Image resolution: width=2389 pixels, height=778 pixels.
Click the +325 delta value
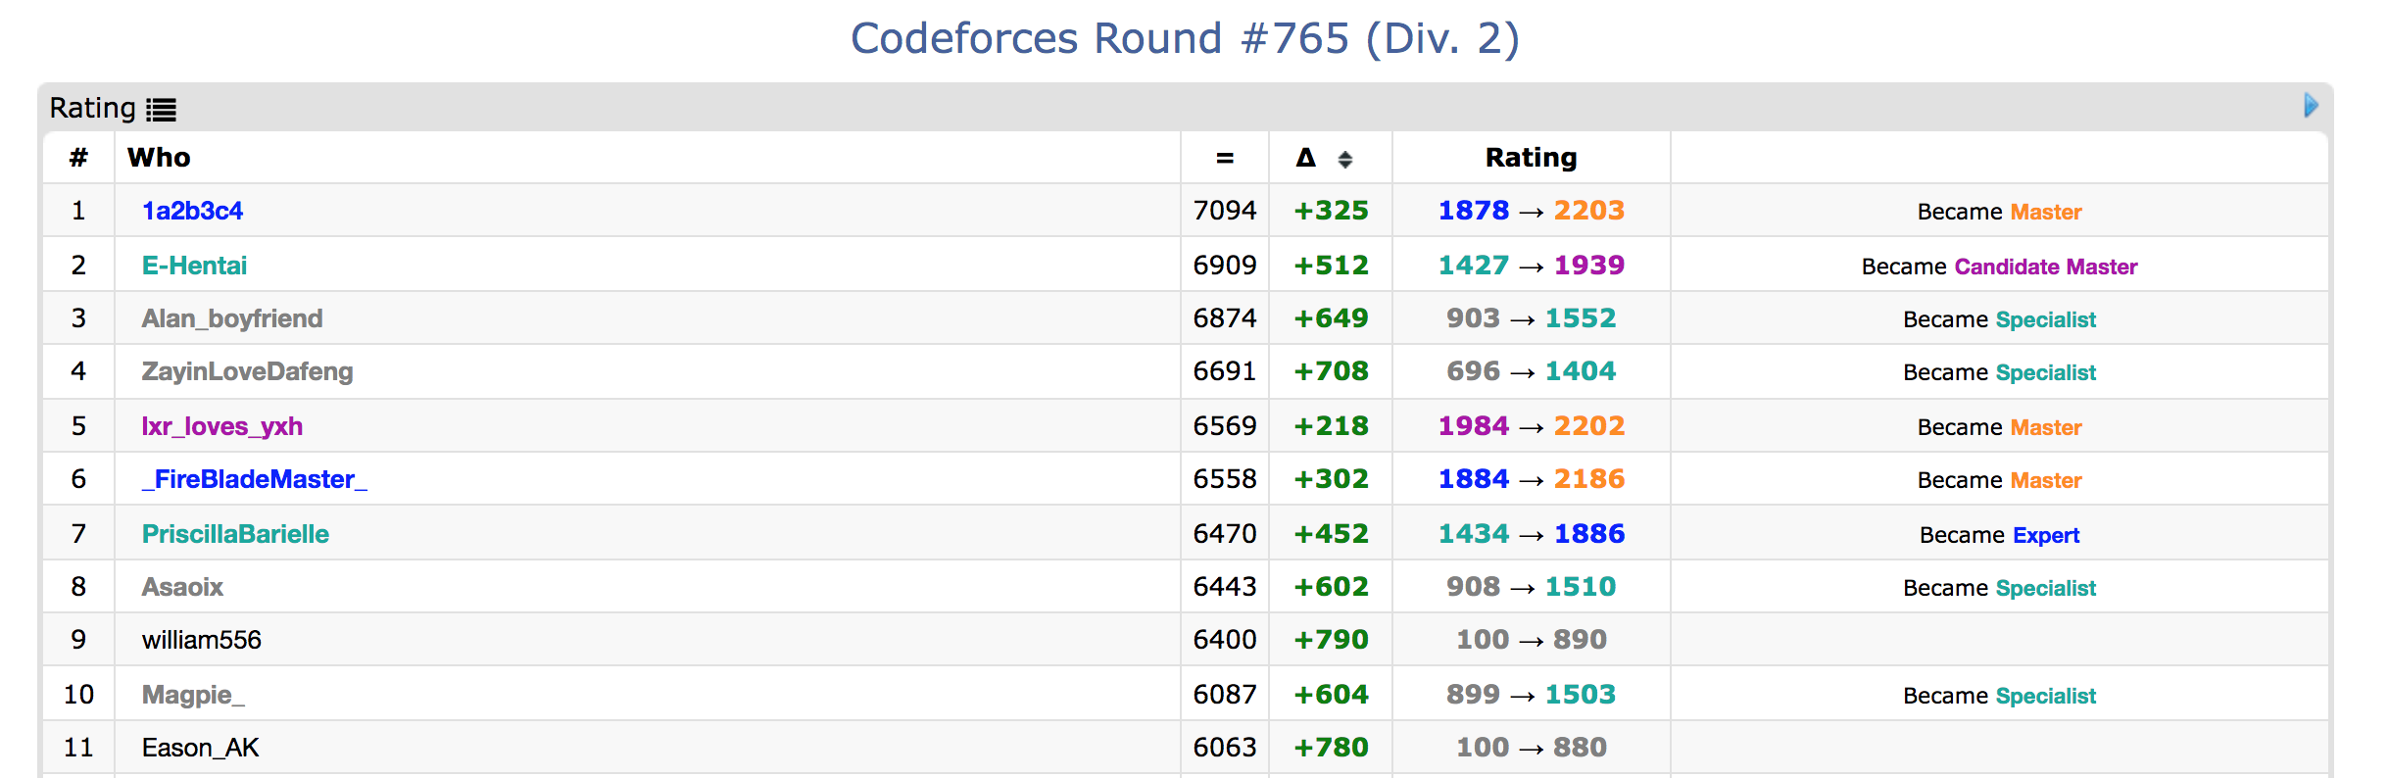1331,211
